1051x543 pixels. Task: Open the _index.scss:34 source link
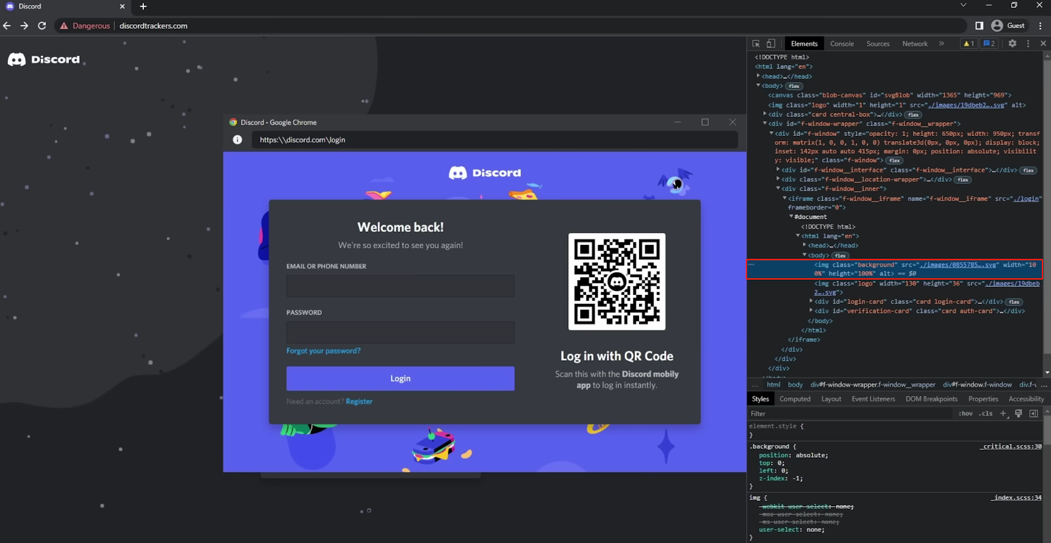pos(1016,498)
